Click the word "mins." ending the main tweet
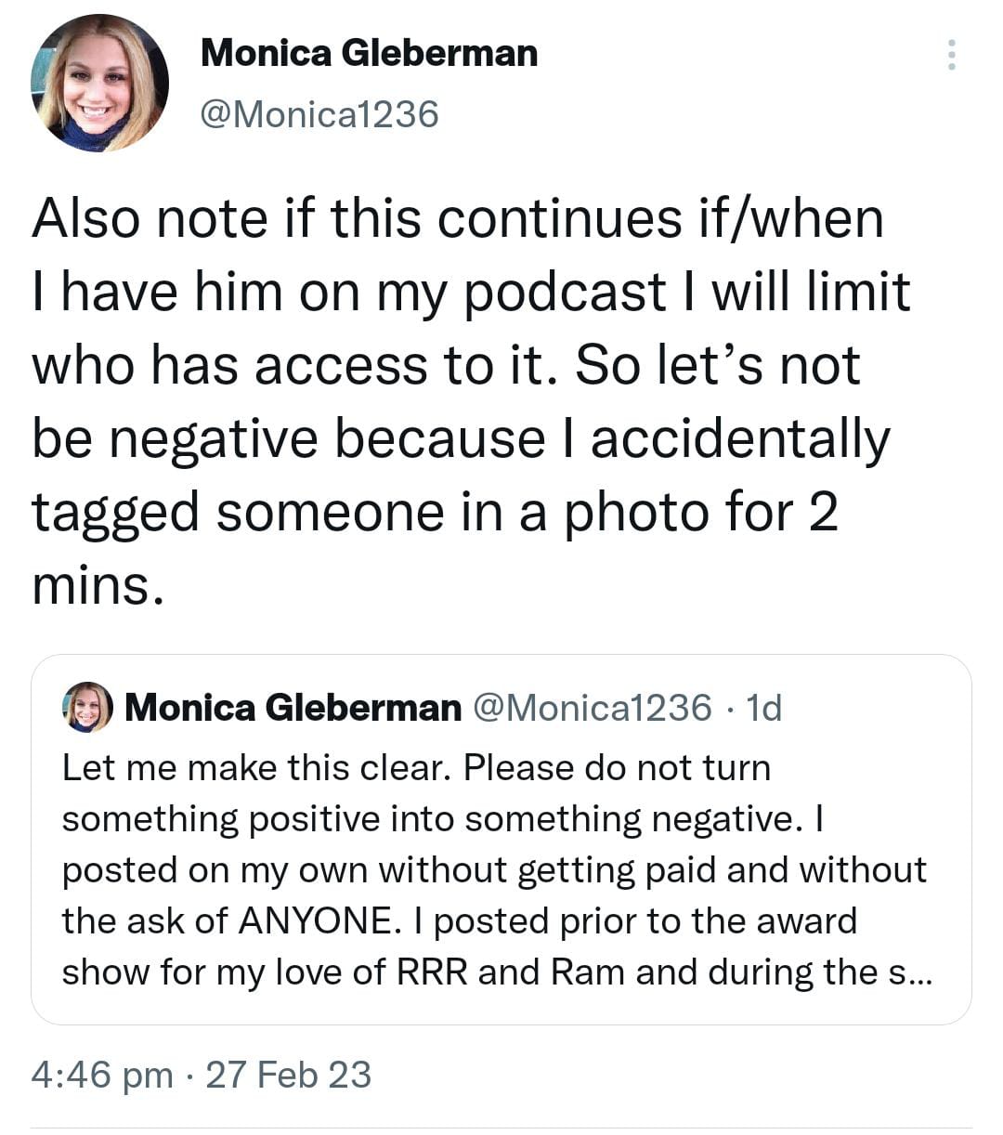Image resolution: width=1003 pixels, height=1135 pixels. [98, 585]
